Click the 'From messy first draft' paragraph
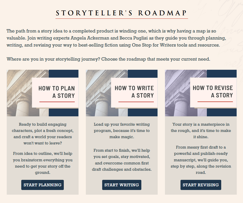 tap(201, 160)
